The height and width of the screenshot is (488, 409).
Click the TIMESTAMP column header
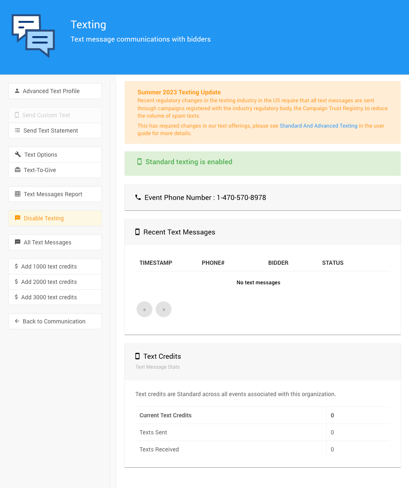(x=156, y=263)
